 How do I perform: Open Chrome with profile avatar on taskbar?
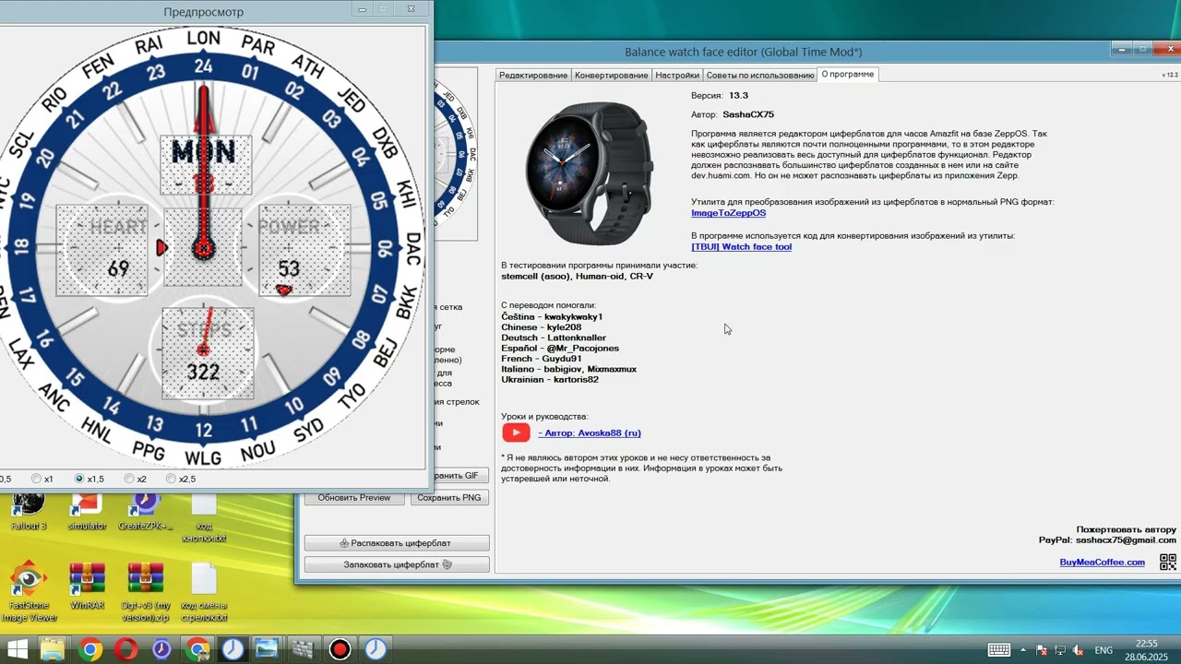197,649
